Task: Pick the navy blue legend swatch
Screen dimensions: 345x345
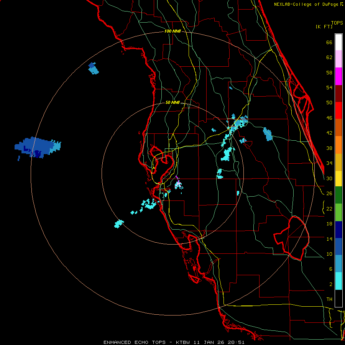Action: pos(338,230)
